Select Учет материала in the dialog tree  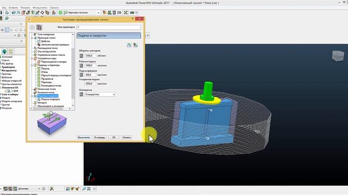(x=46, y=35)
